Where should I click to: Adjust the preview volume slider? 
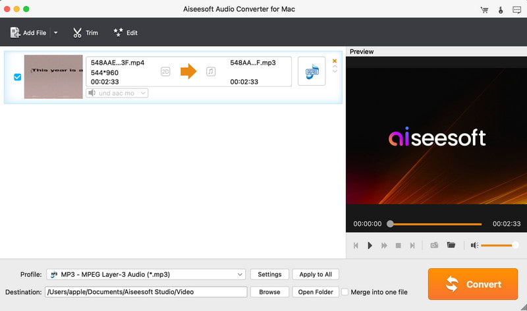click(x=499, y=245)
